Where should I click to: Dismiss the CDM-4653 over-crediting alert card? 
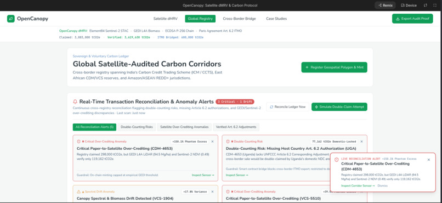coord(213,142)
